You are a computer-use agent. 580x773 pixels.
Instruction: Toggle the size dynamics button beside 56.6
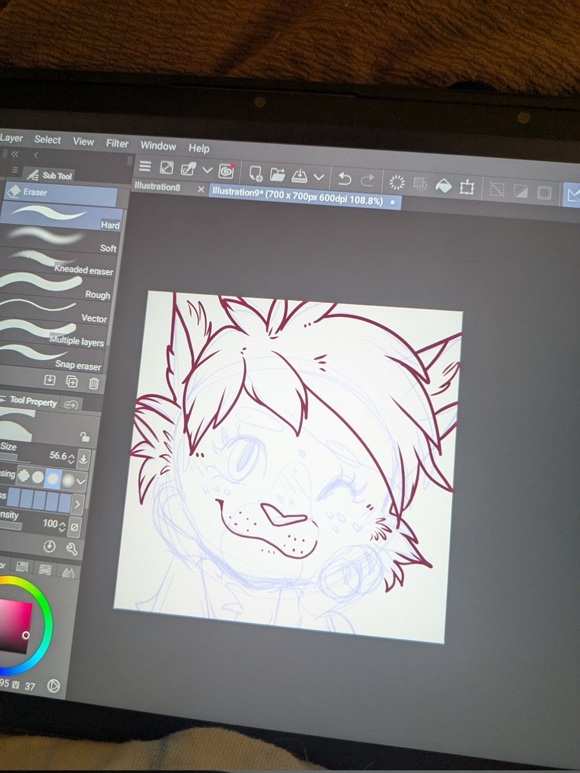point(84,459)
